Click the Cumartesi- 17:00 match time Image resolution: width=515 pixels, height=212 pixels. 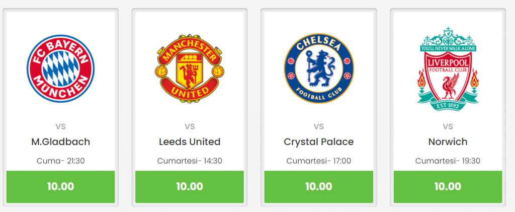click(x=318, y=161)
